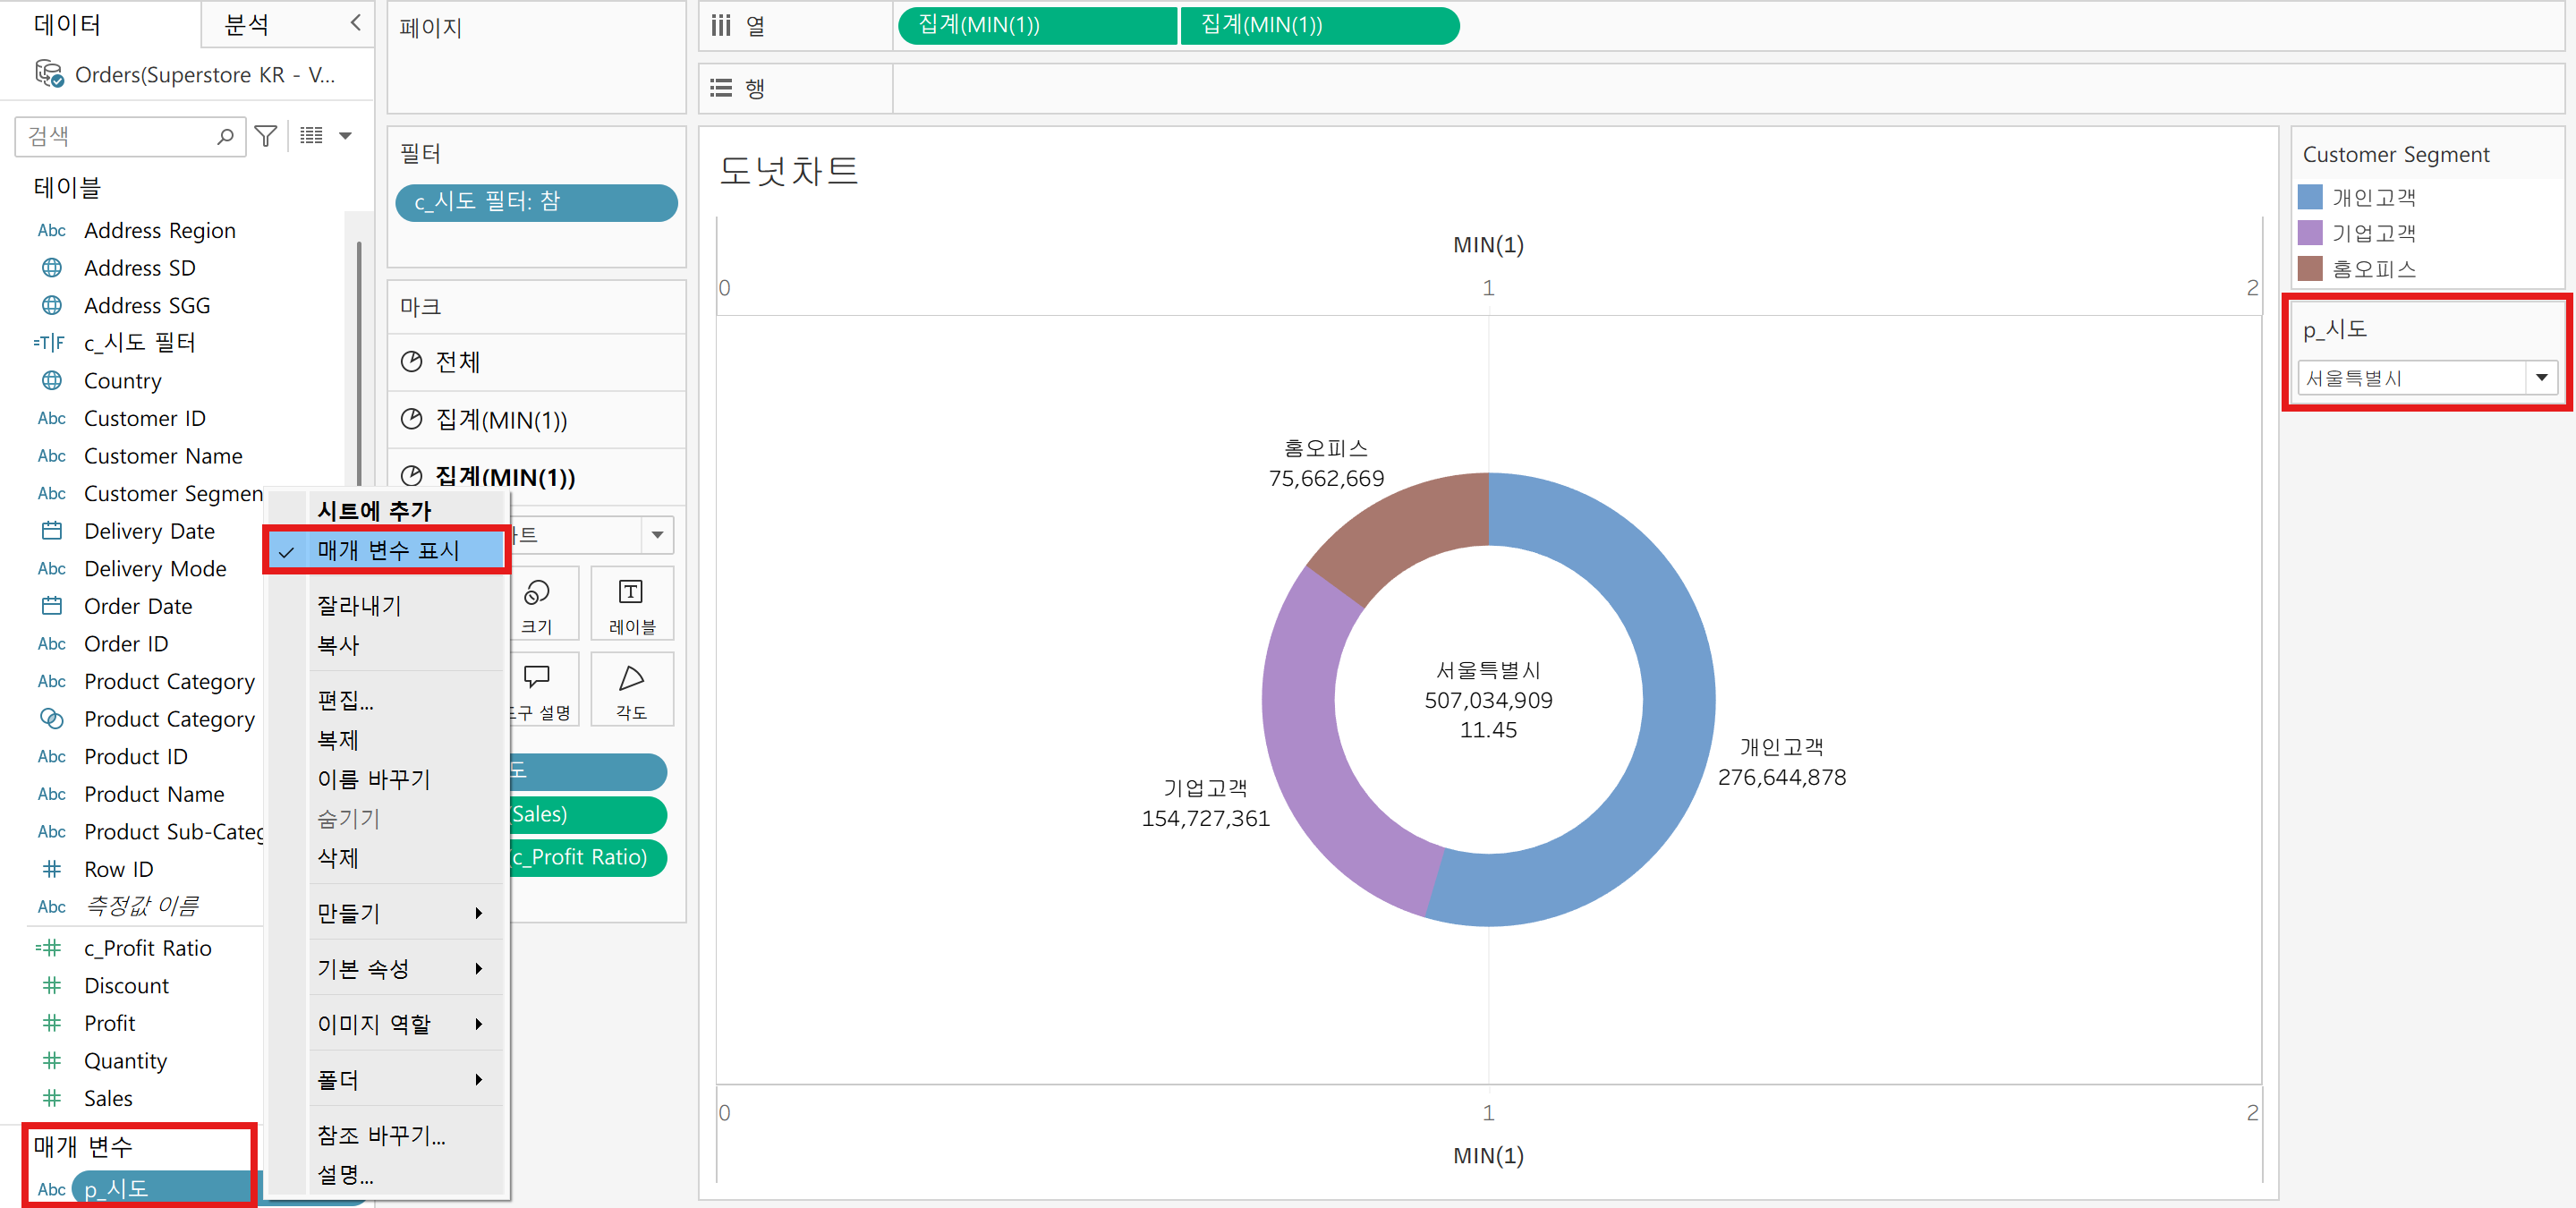Viewport: 2576px width, 1208px height.
Task: Click the Angle mark card icon
Action: click(631, 689)
